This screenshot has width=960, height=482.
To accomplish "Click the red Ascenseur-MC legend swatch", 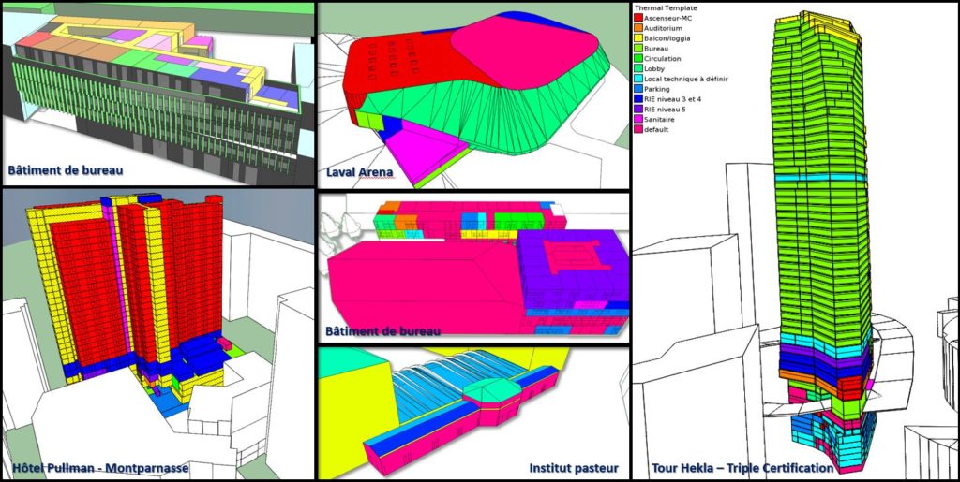I will 638,18.
